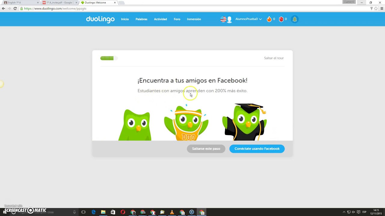Click Saltarse este paso button
Image resolution: width=385 pixels, height=216 pixels.
click(x=206, y=149)
